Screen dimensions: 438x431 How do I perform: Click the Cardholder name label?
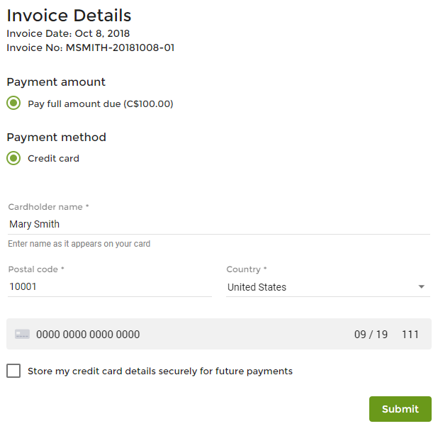[48, 207]
